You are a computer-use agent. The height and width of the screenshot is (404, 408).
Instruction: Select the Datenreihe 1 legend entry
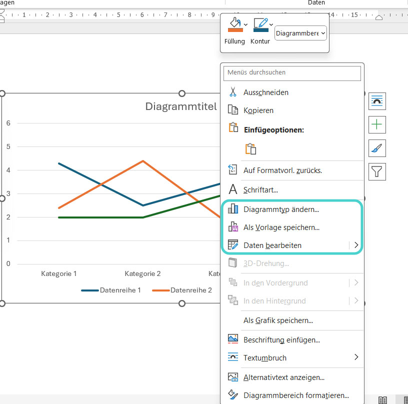click(111, 290)
